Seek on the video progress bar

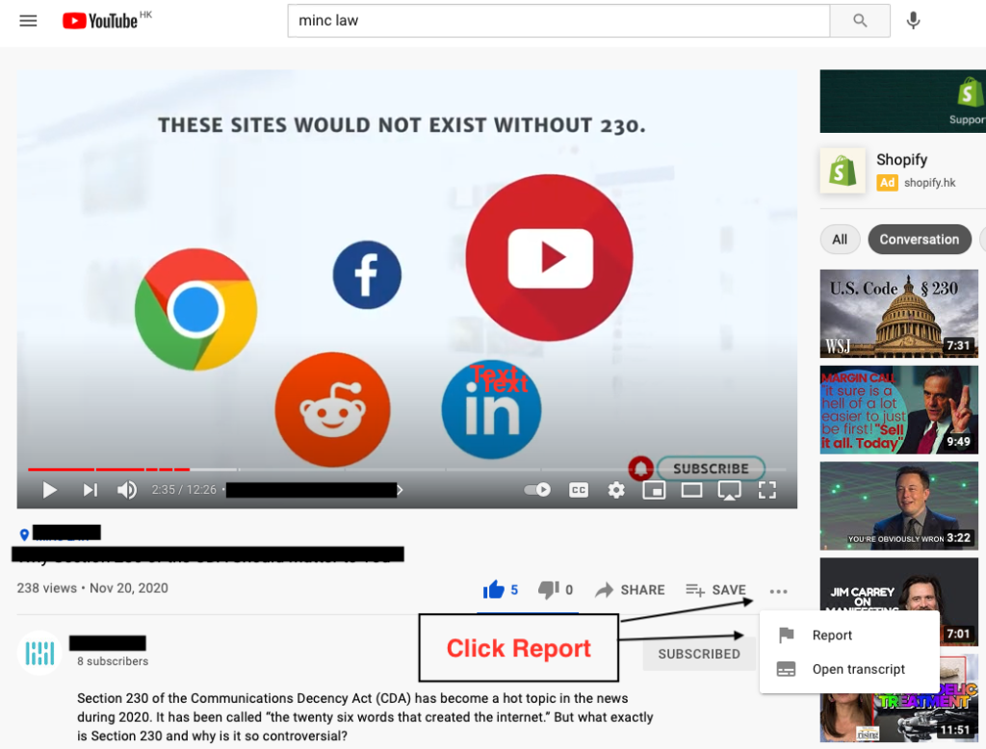406,469
